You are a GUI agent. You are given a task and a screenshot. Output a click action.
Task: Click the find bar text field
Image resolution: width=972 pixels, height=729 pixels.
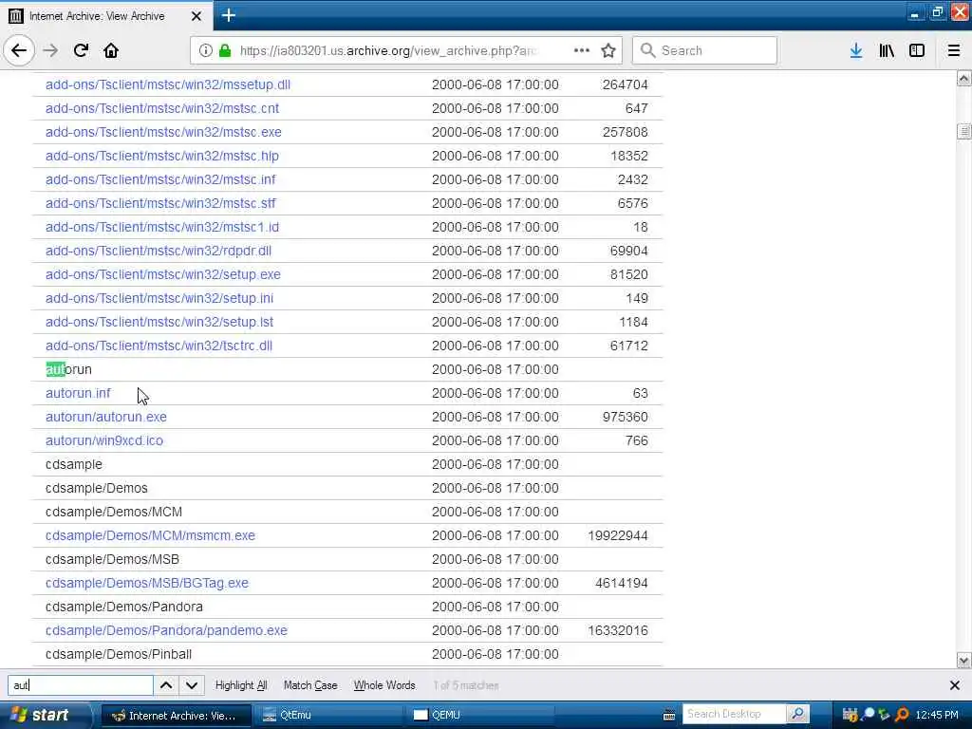click(81, 685)
